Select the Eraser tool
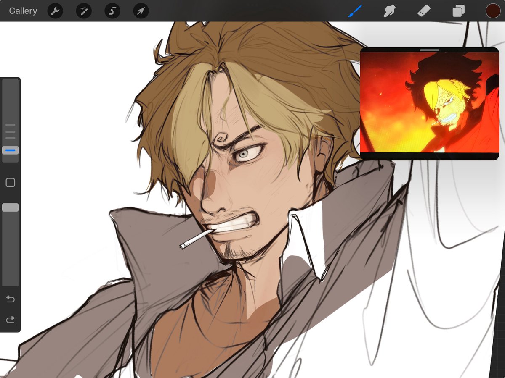The height and width of the screenshot is (378, 505). tap(424, 11)
